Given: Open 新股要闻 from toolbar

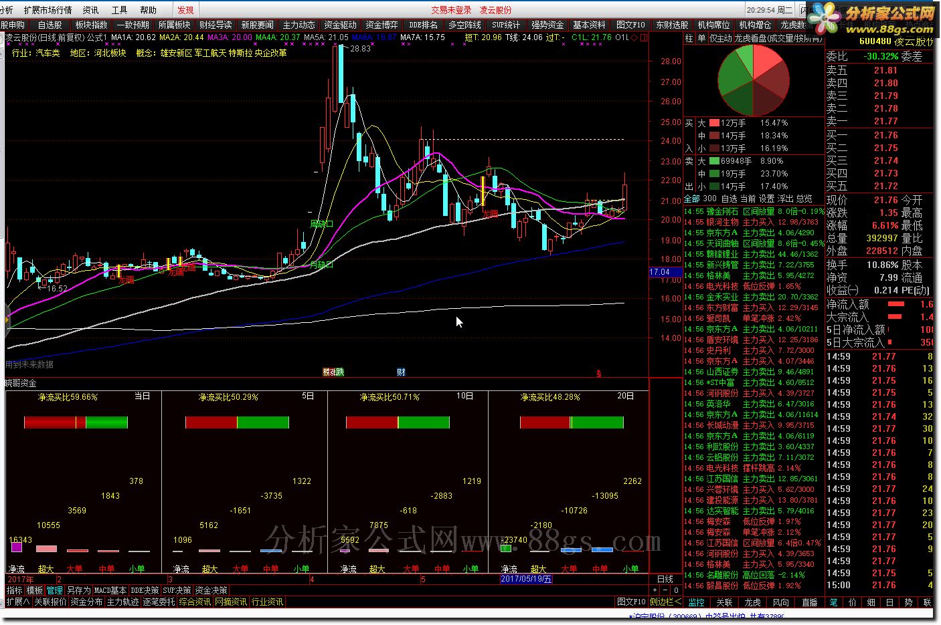Looking at the screenshot, I should (257, 25).
